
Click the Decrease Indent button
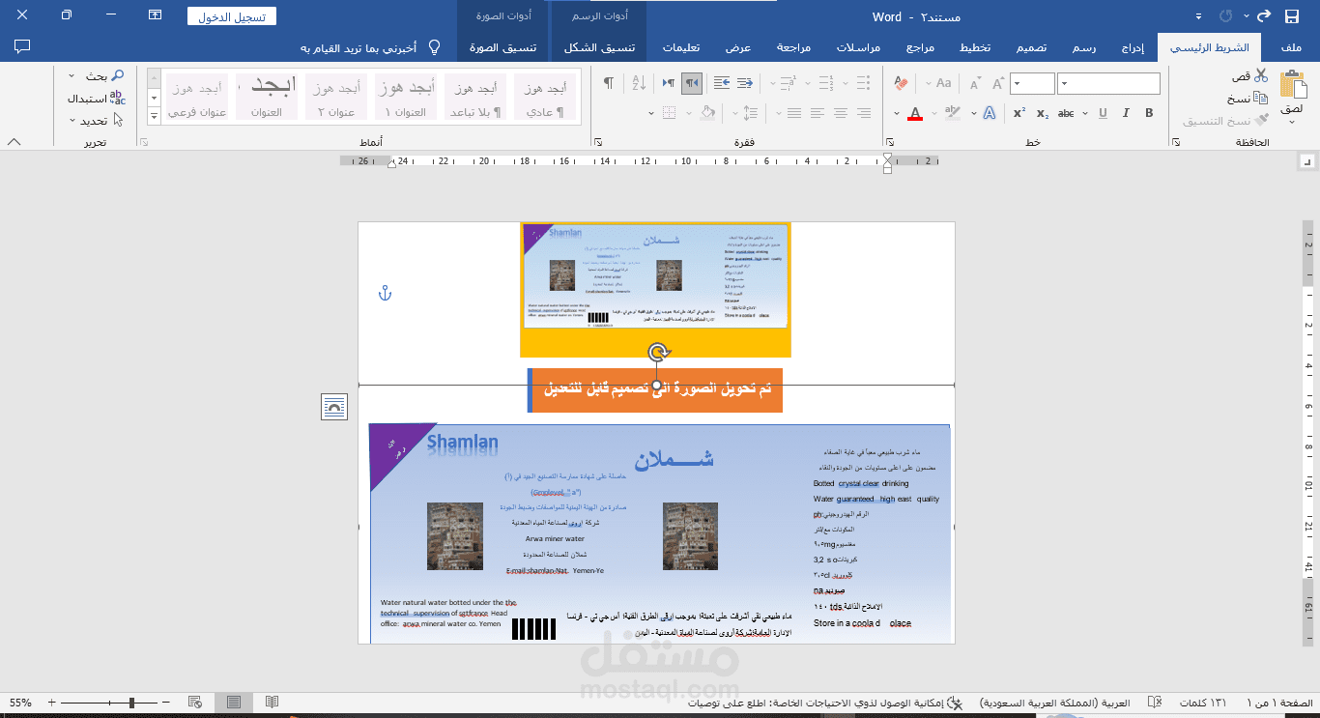(x=745, y=84)
